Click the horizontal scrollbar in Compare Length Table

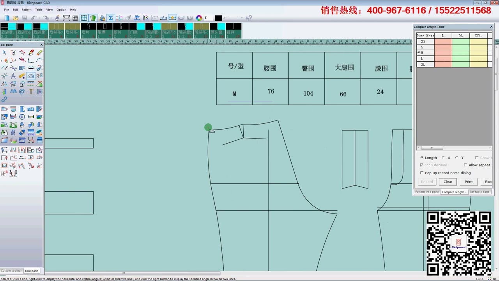pos(454,148)
